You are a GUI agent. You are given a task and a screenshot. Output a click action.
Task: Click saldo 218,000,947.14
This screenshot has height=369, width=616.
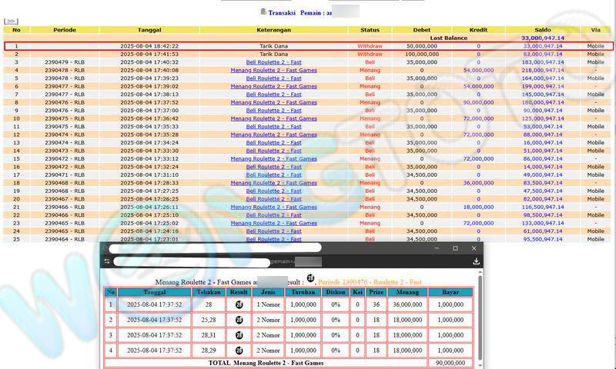pyautogui.click(x=543, y=70)
